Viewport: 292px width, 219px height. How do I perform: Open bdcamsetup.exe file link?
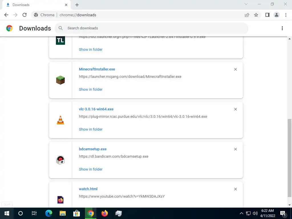click(93, 149)
